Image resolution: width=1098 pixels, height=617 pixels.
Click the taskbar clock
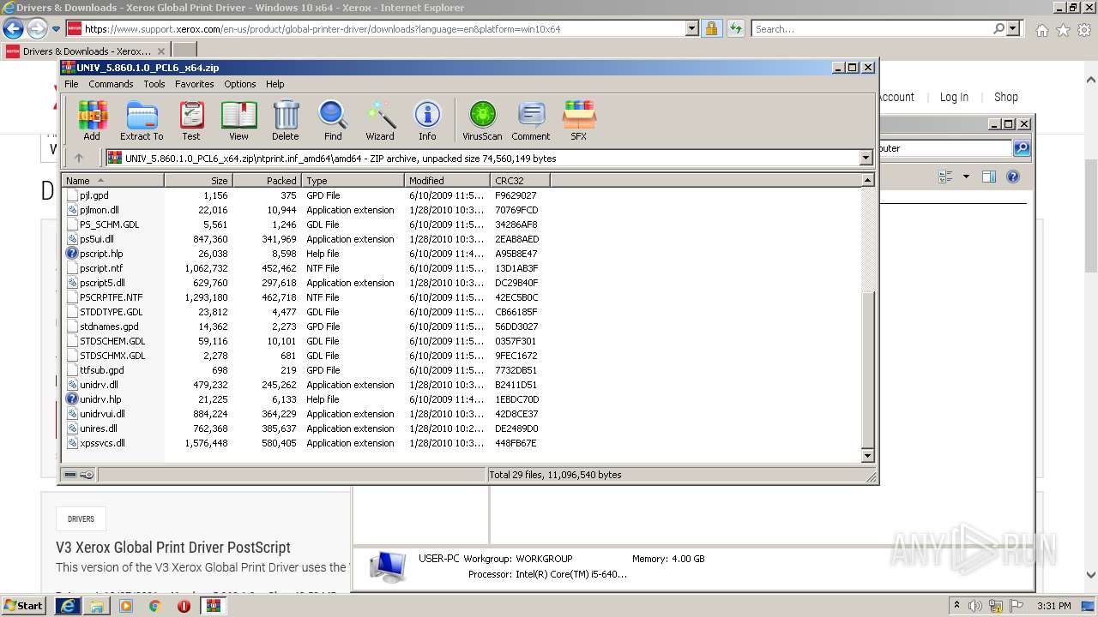click(1054, 606)
